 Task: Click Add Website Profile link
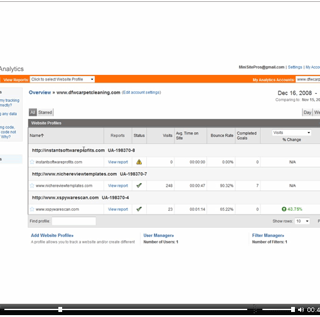click(52, 235)
